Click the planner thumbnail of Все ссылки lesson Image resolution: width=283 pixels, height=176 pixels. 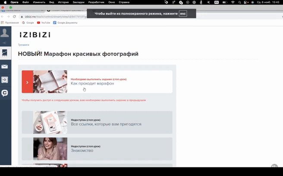coord(50,122)
